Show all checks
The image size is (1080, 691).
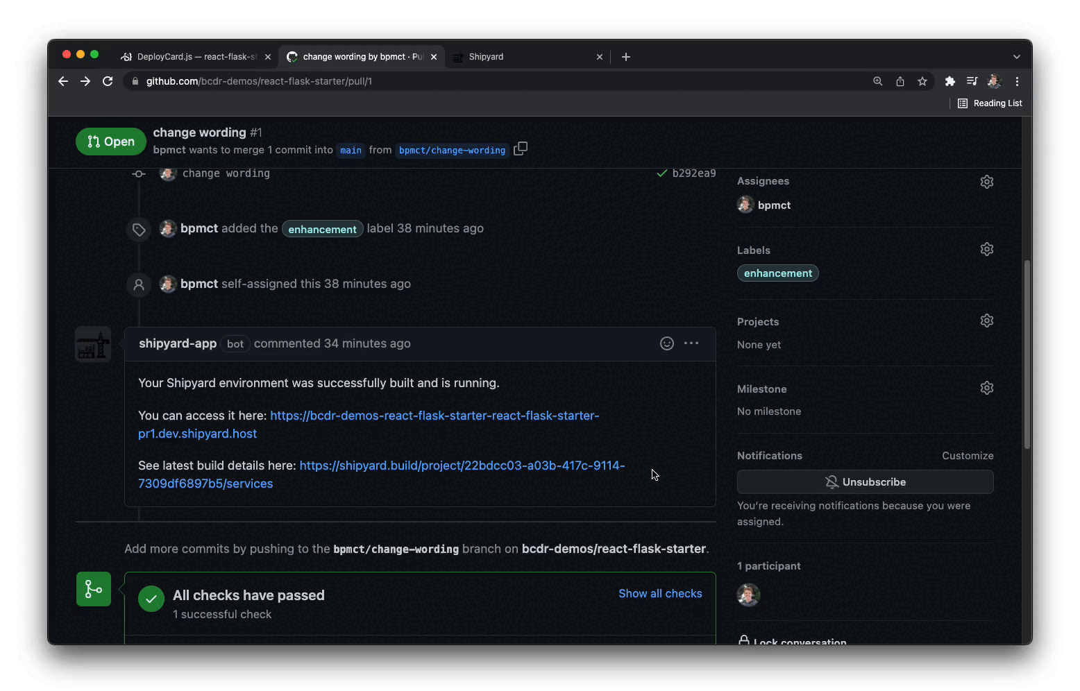[x=660, y=594]
